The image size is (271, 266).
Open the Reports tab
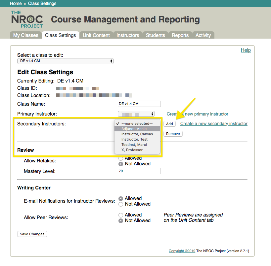click(180, 35)
